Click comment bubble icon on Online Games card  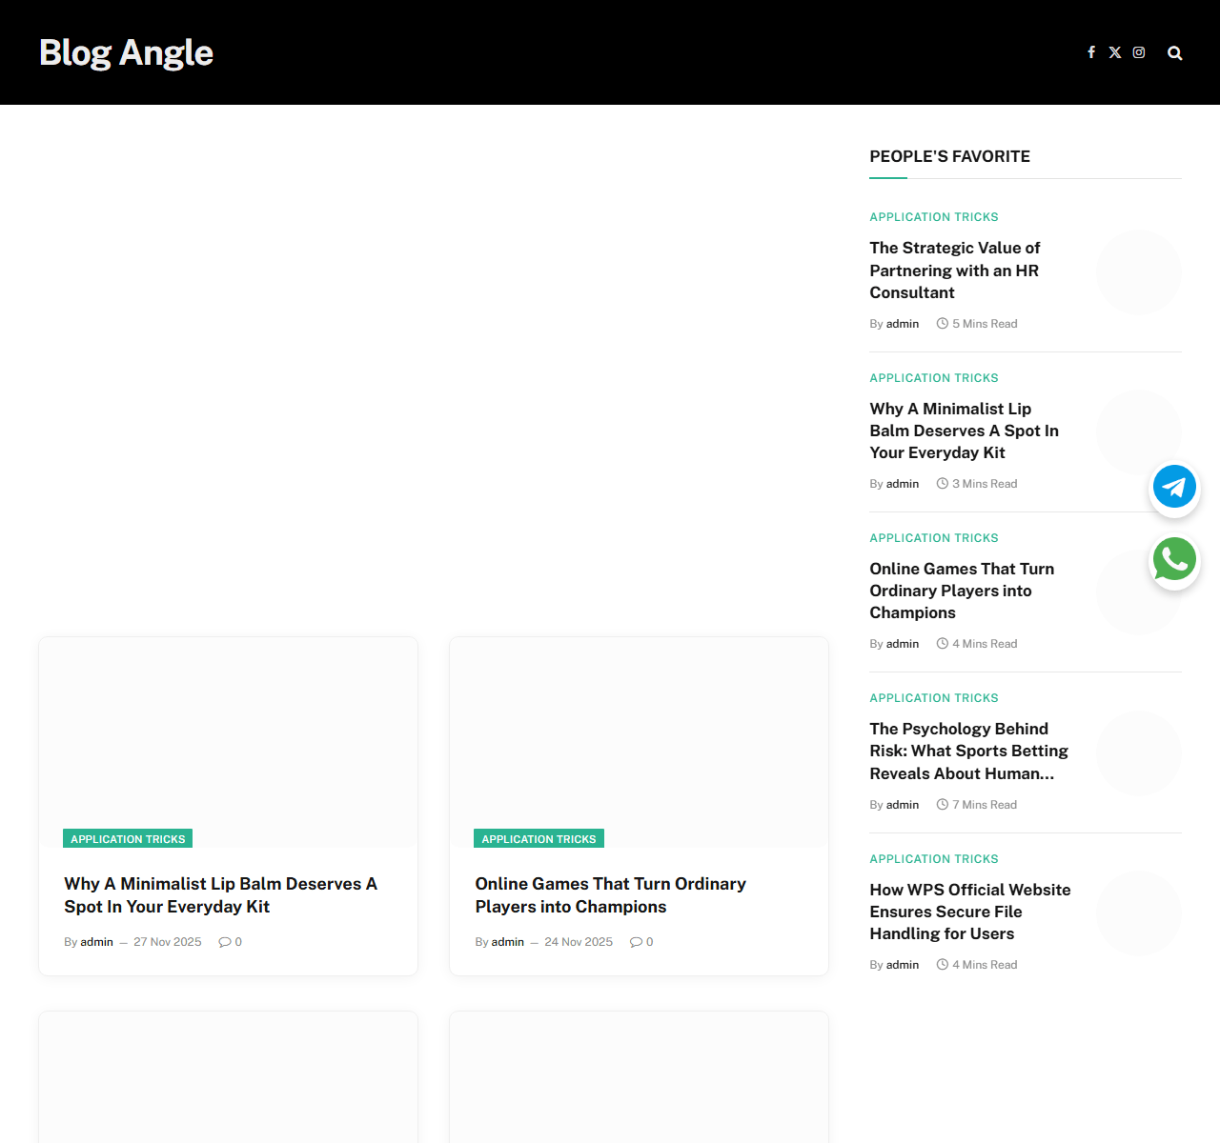coord(636,942)
